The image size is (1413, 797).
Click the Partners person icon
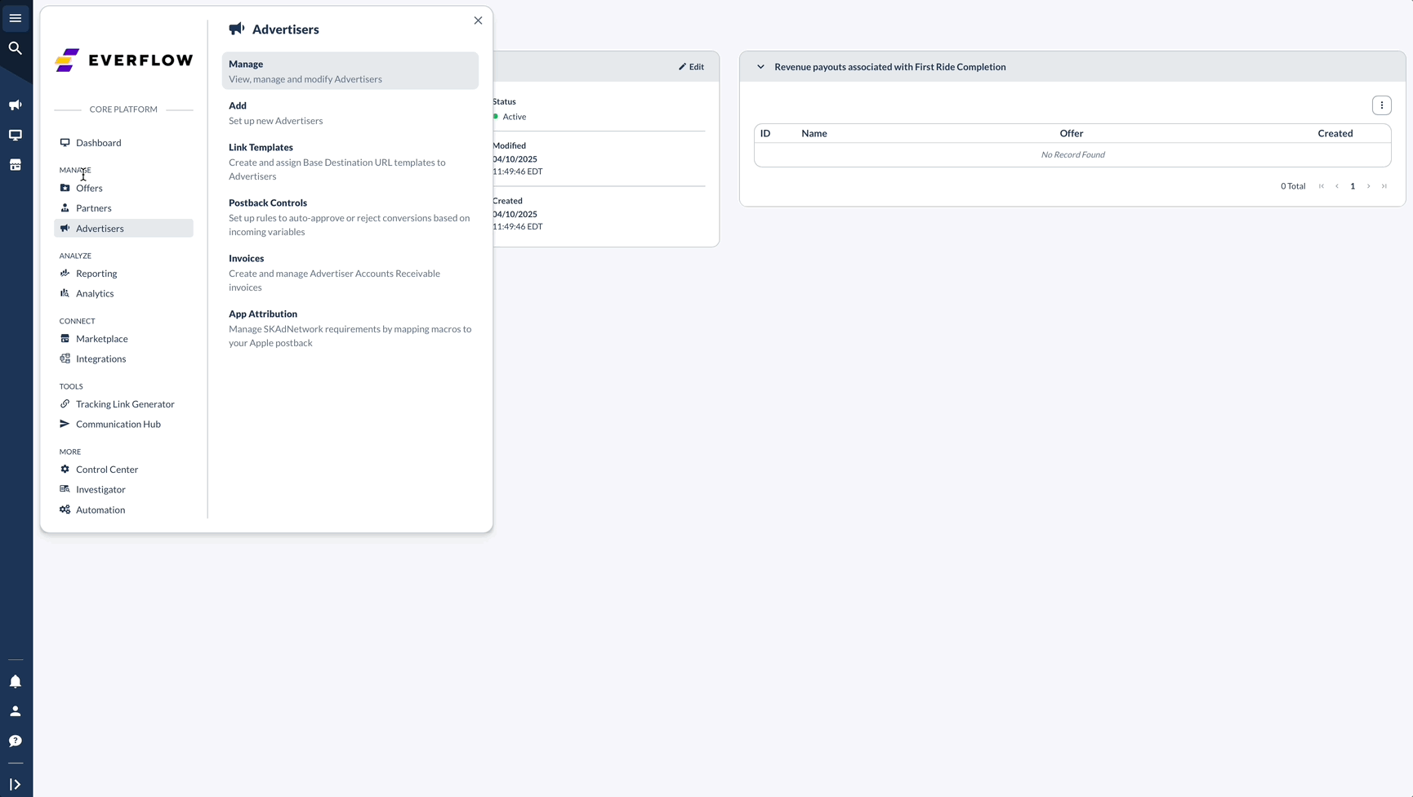(65, 208)
